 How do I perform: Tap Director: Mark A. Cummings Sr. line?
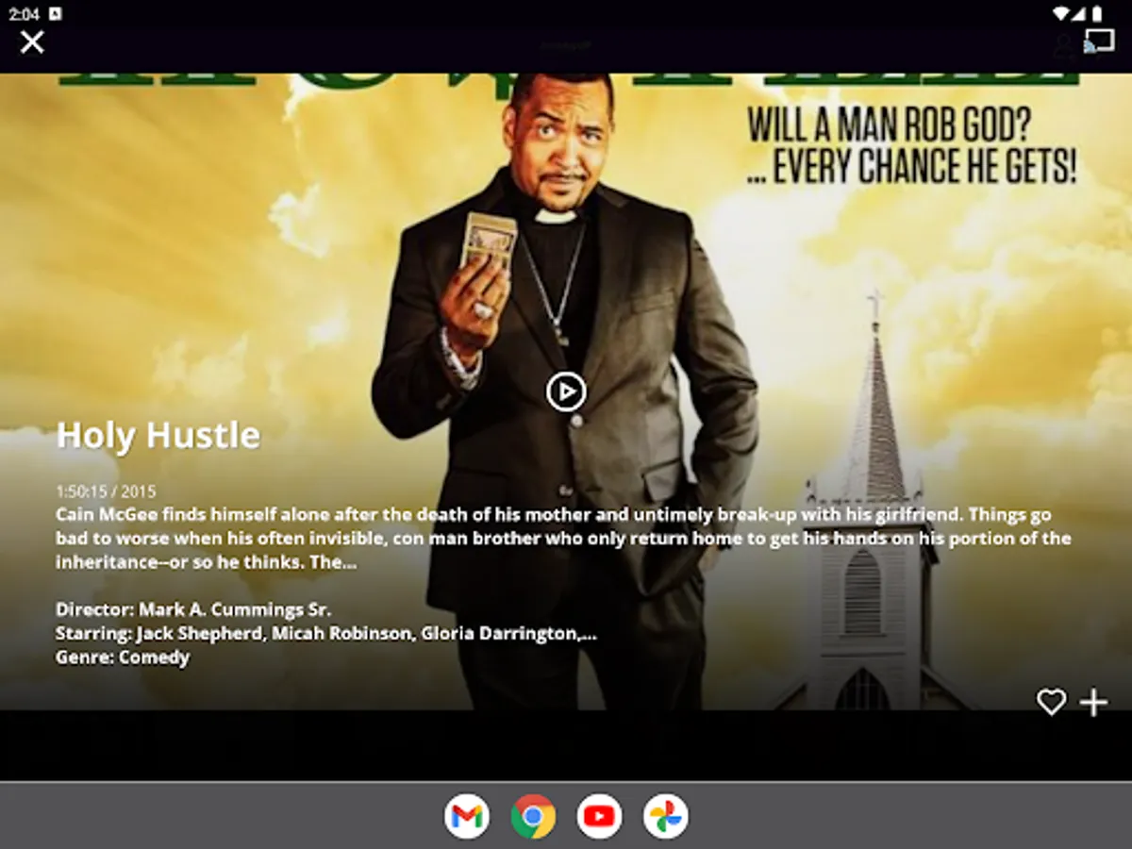coord(193,609)
